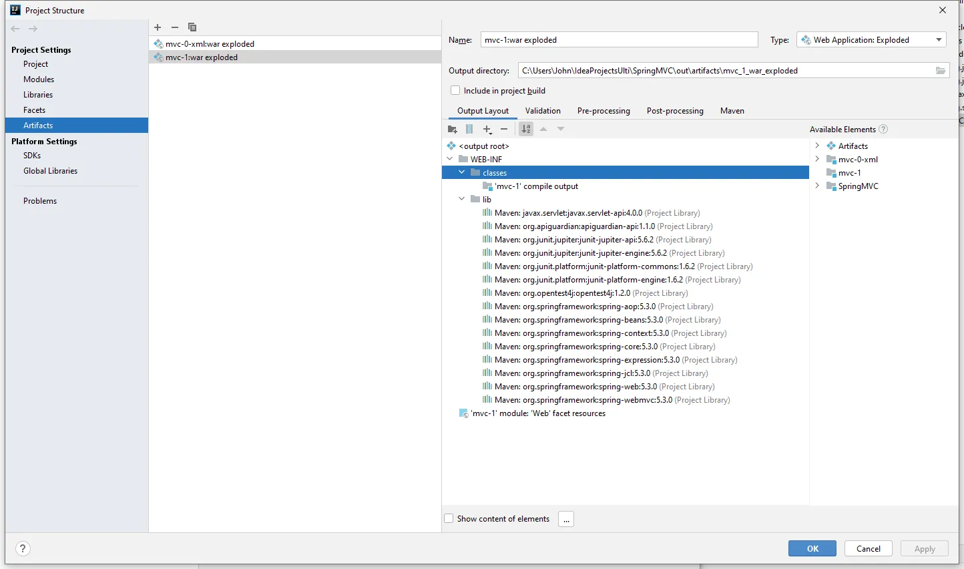
Task: Create archive in output layout
Action: click(469, 129)
